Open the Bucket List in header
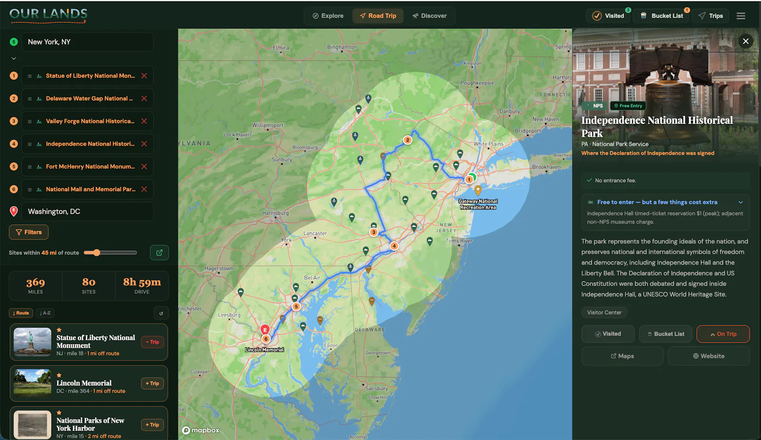 pos(662,16)
